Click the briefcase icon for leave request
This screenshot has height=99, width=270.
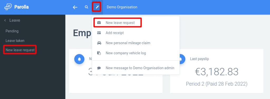tap(99, 23)
